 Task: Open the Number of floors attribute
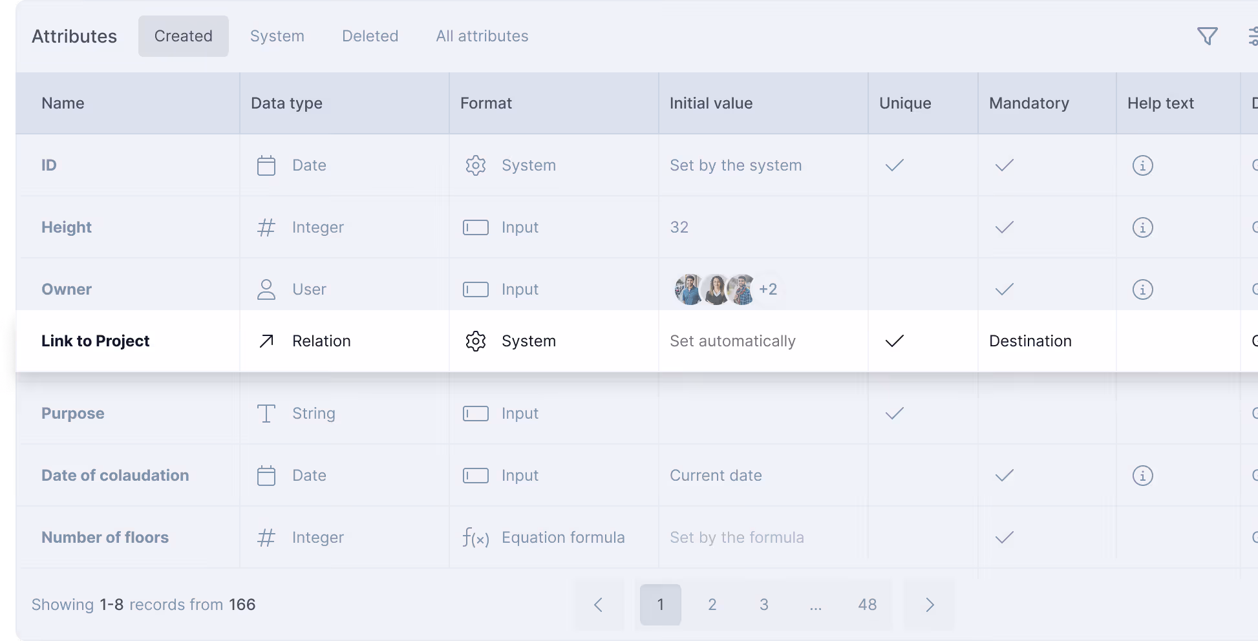105,538
